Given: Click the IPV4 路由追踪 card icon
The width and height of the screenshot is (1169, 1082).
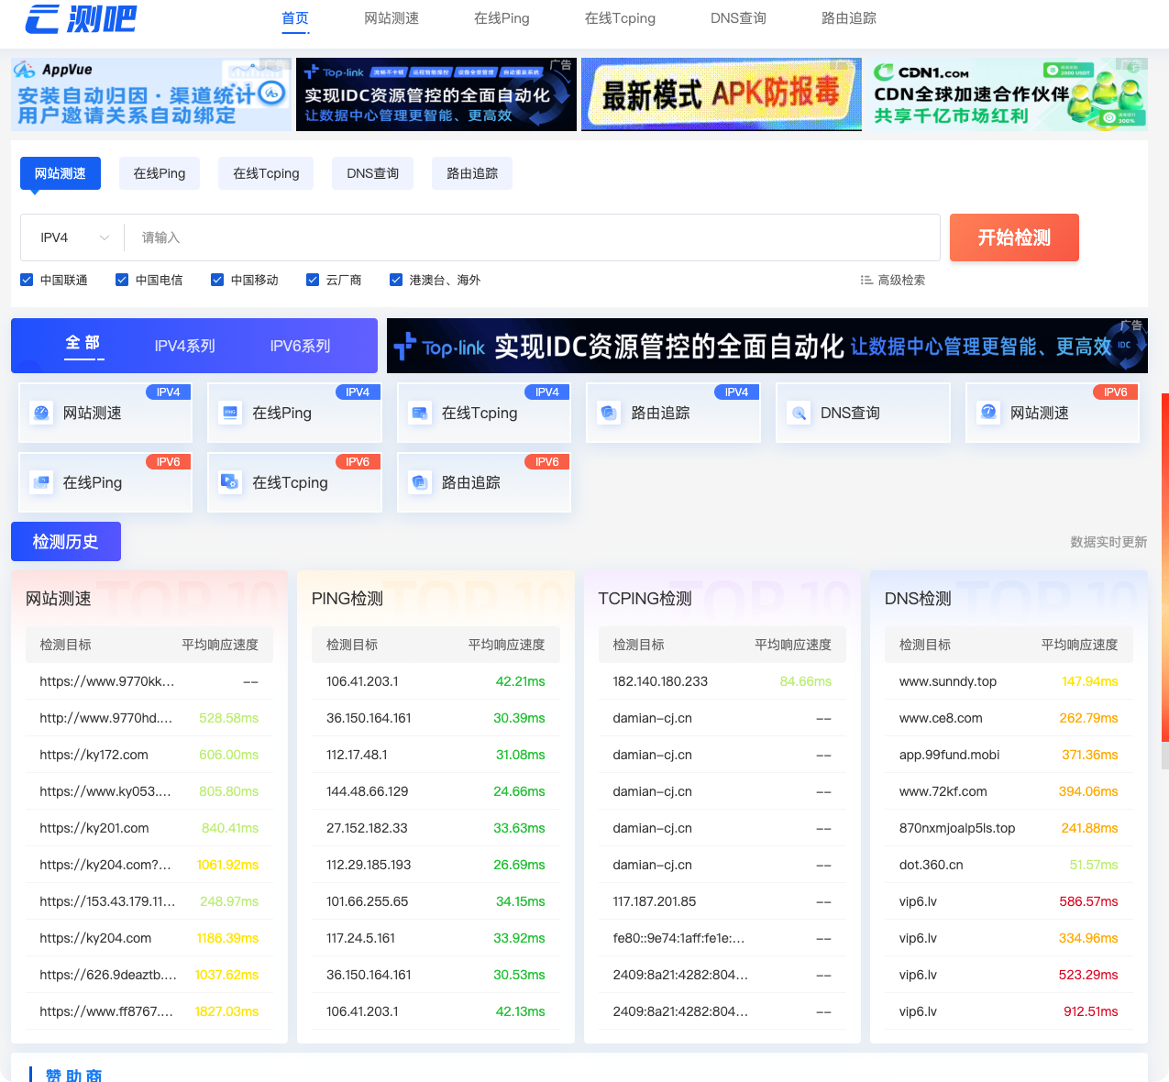Looking at the screenshot, I should pos(609,414).
